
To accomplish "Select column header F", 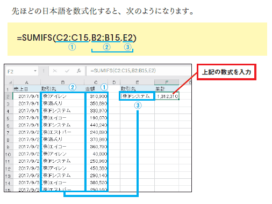I will 167,82.
